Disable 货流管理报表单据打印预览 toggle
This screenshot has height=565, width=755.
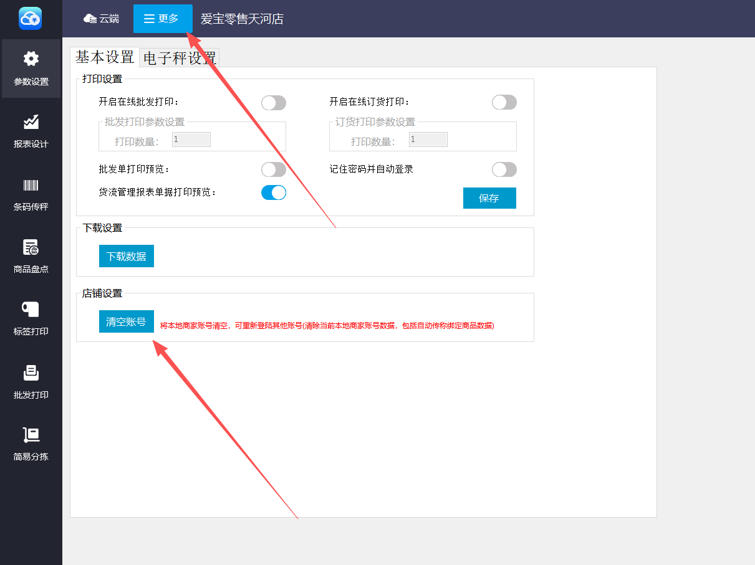click(x=274, y=192)
